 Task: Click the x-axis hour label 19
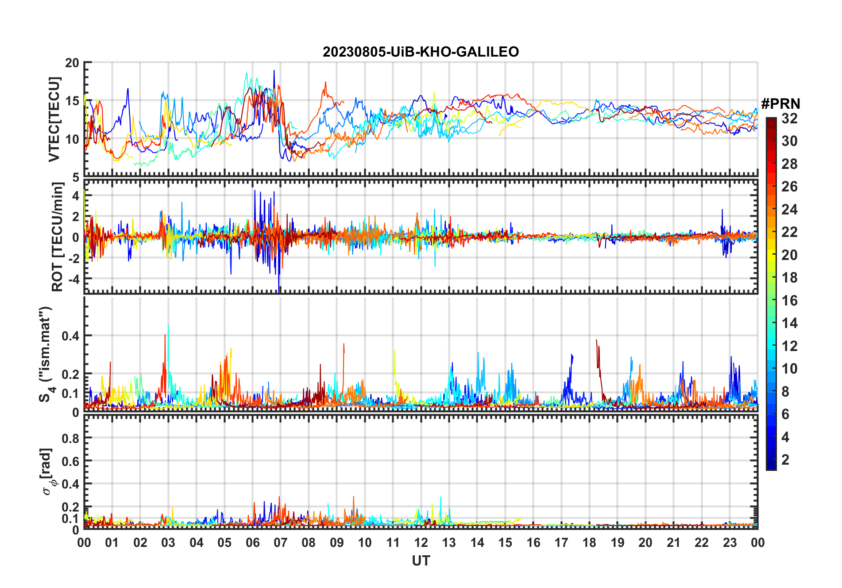[x=618, y=543]
